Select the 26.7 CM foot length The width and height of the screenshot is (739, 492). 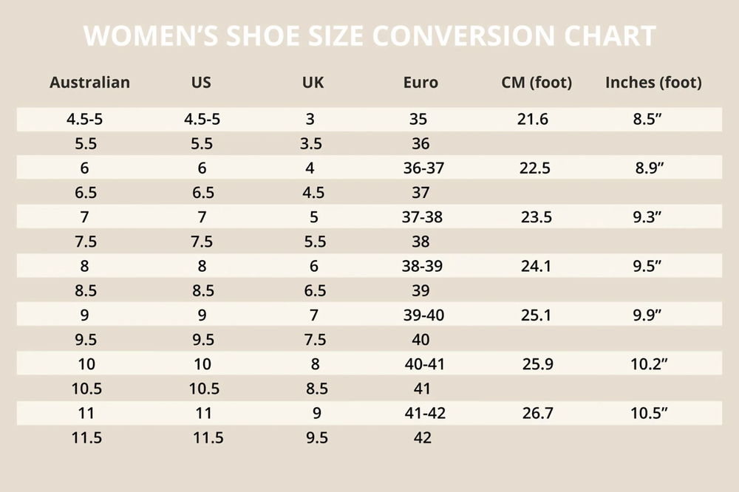tap(537, 413)
